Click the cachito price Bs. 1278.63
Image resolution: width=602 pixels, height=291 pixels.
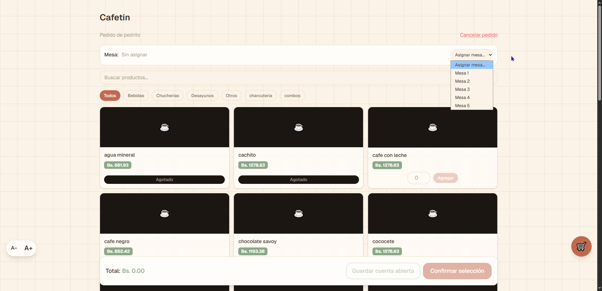point(253,165)
